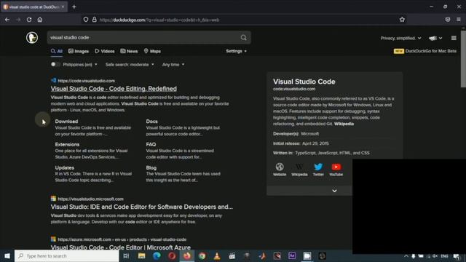Image resolution: width=466 pixels, height=262 pixels.
Task: Show hidden system tray icons
Action: (406, 256)
